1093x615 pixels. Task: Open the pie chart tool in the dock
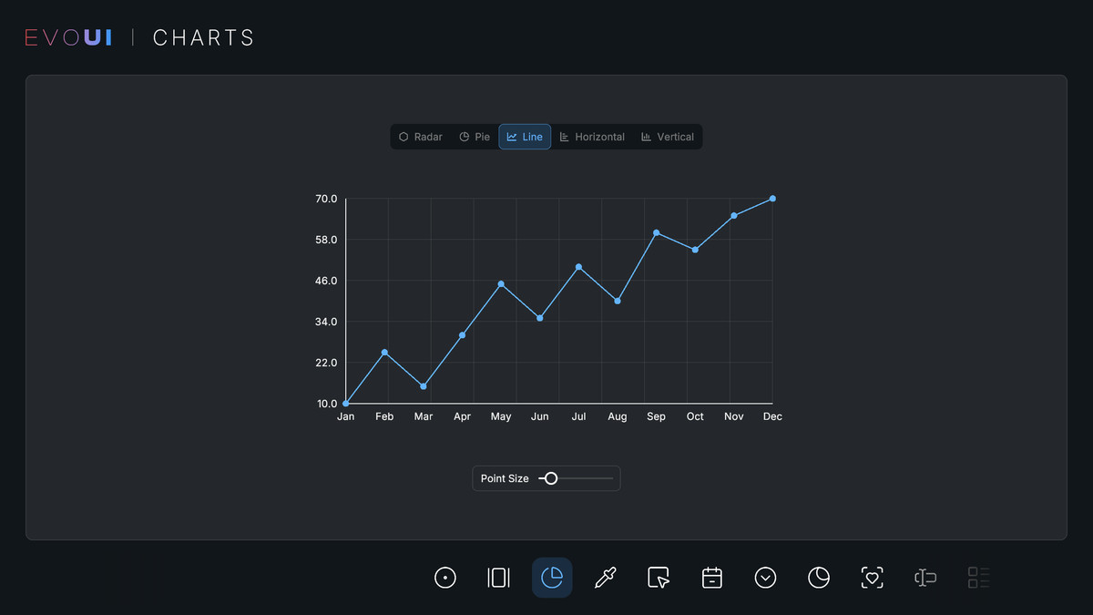552,578
